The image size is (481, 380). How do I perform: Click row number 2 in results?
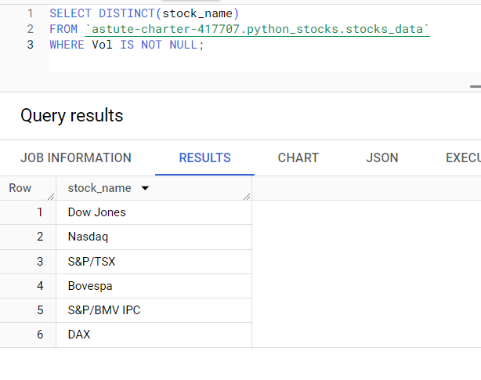click(40, 237)
